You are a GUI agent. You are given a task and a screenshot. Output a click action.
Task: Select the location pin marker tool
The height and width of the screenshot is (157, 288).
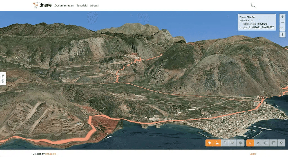tap(282, 143)
